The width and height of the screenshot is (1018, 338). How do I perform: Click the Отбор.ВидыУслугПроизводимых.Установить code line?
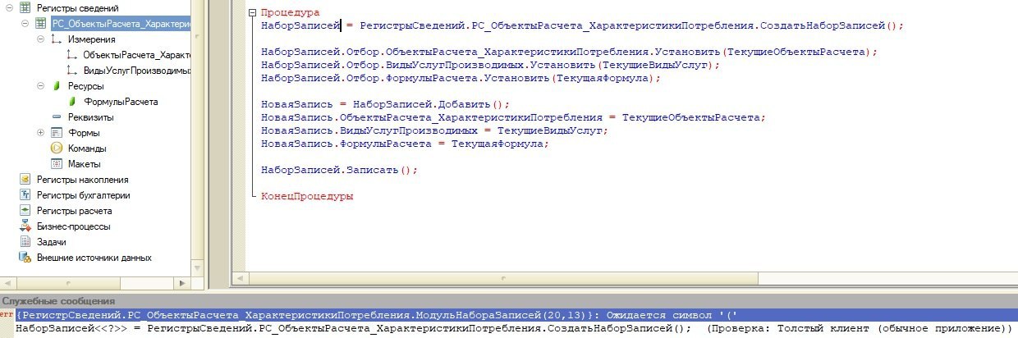(x=491, y=65)
